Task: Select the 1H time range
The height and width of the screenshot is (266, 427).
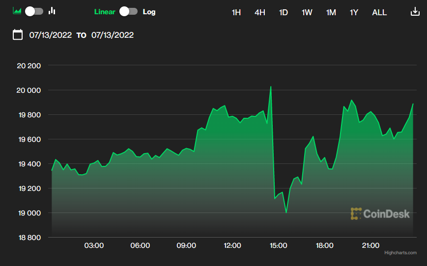Action: pos(236,12)
